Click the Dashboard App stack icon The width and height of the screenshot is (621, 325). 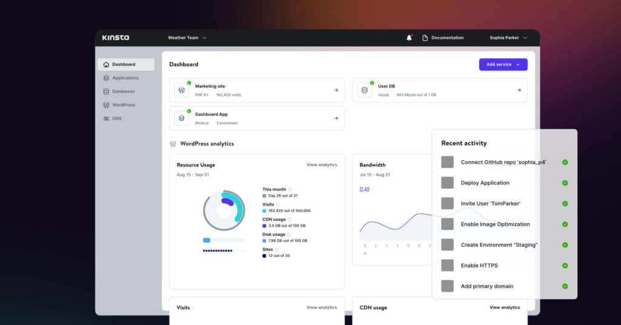point(182,118)
